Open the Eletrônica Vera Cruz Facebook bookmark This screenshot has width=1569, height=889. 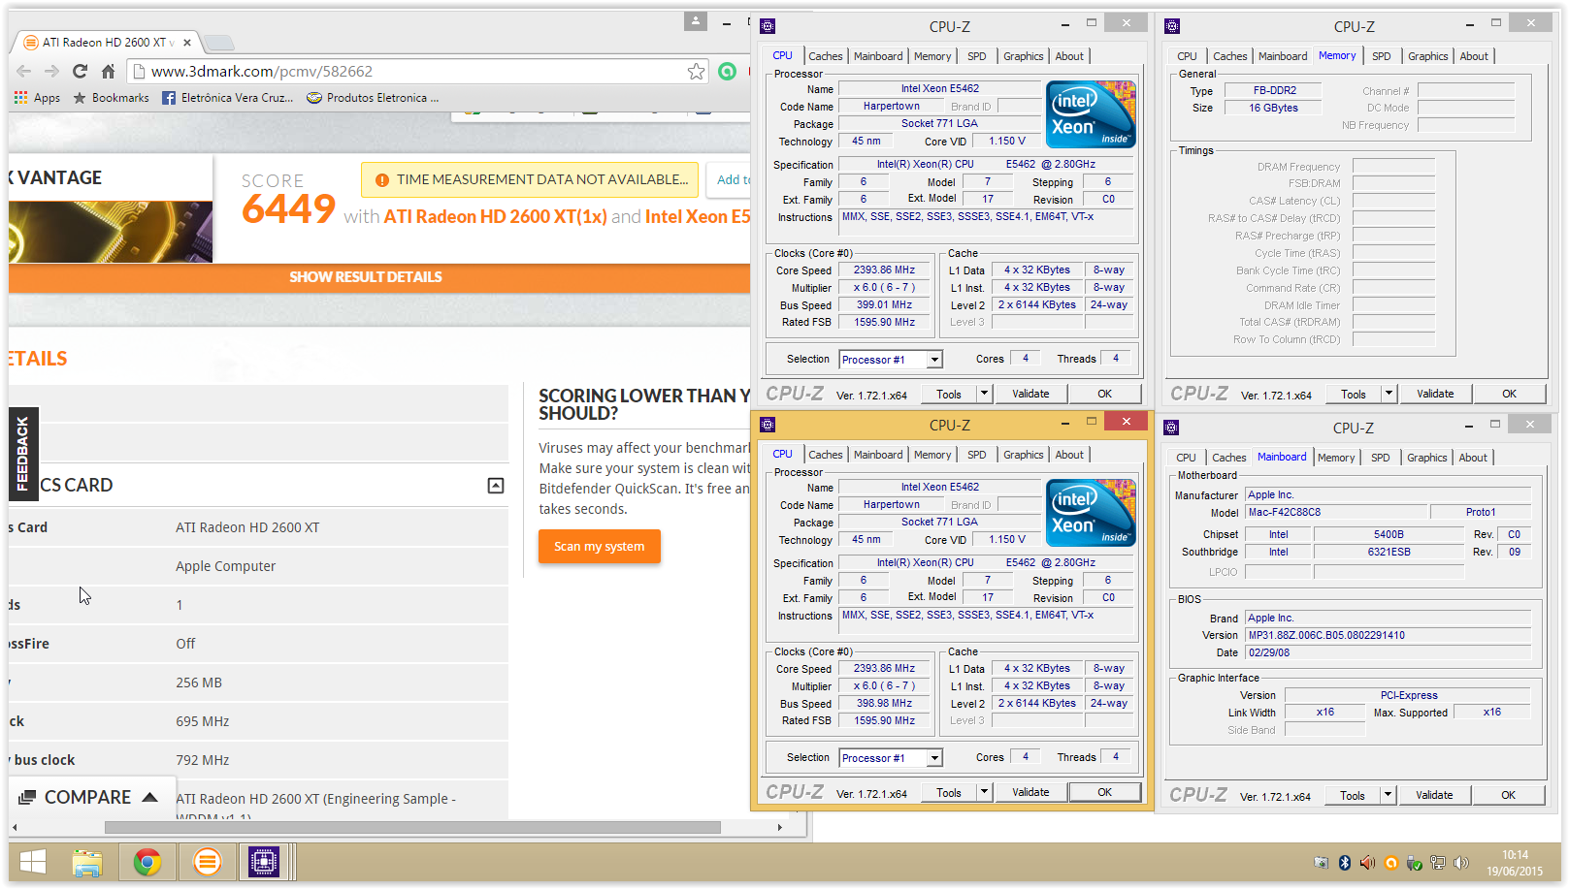(x=228, y=98)
